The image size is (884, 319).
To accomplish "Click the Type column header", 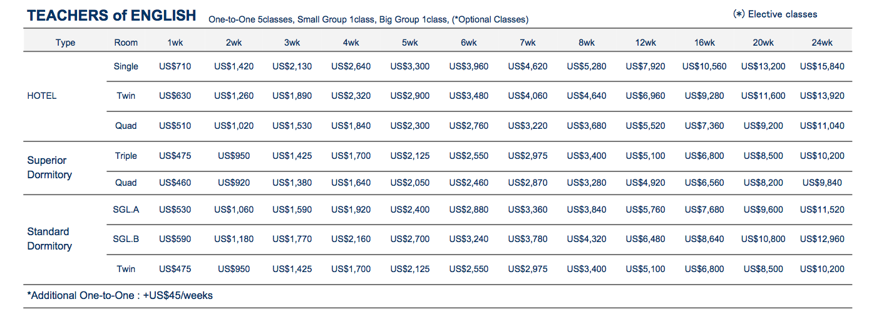I will [65, 43].
